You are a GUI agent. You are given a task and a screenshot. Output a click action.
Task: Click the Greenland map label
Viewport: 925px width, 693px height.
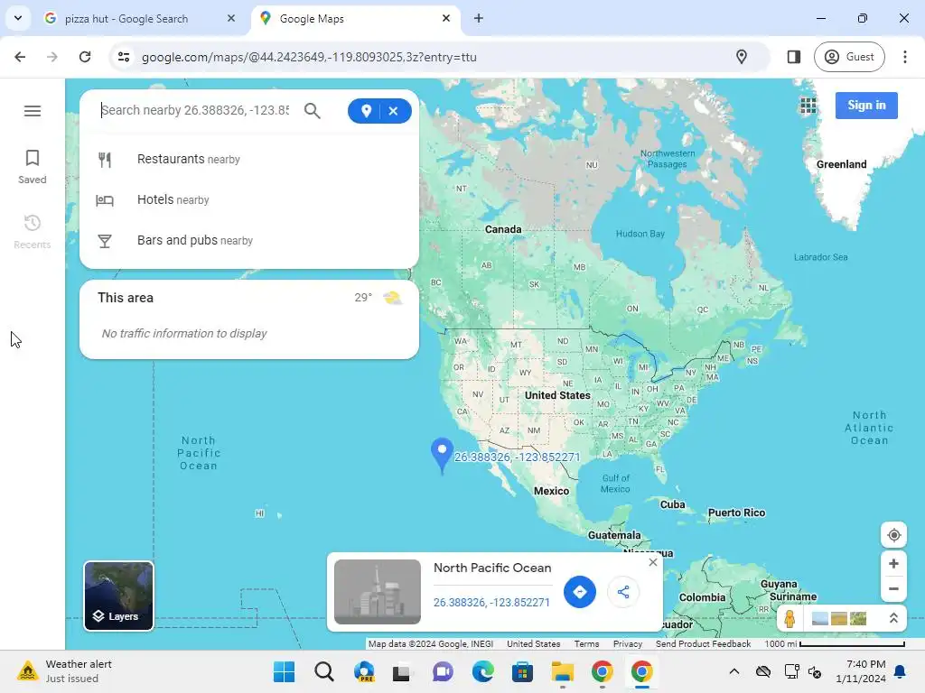(x=841, y=164)
